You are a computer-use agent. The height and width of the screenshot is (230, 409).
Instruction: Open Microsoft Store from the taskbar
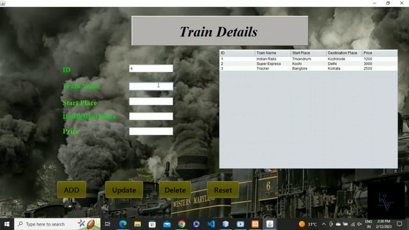(152, 224)
